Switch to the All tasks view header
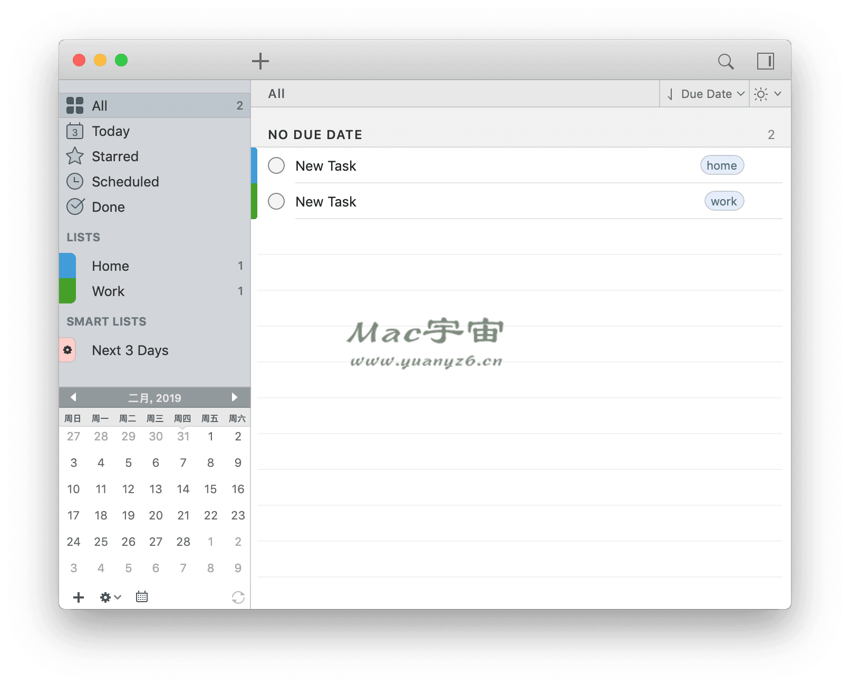Image resolution: width=850 pixels, height=687 pixels. pos(276,94)
